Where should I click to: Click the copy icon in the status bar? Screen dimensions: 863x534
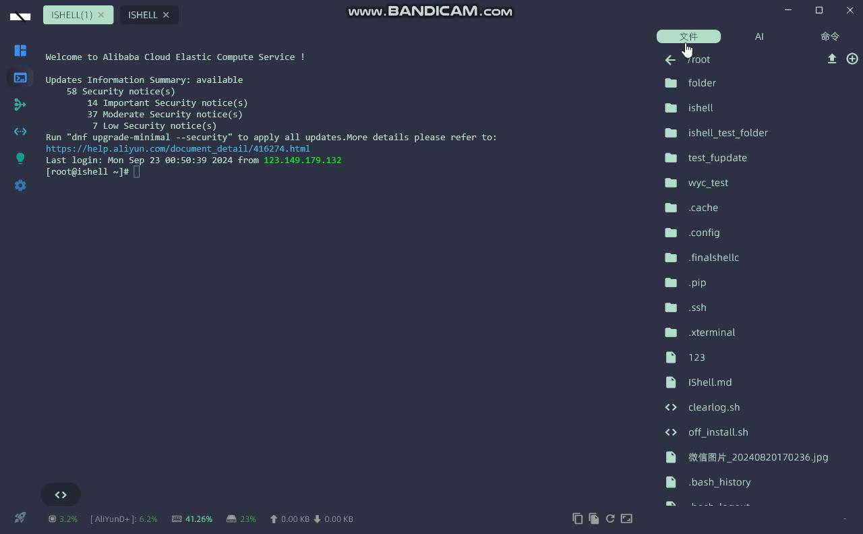click(x=578, y=518)
